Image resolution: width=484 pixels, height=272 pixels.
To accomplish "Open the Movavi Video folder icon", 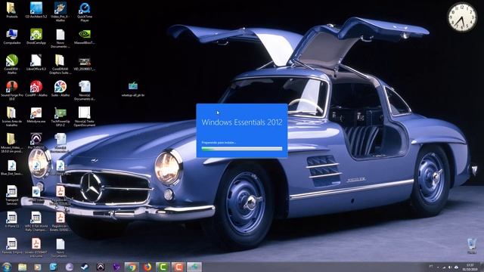I will [x=12, y=143].
